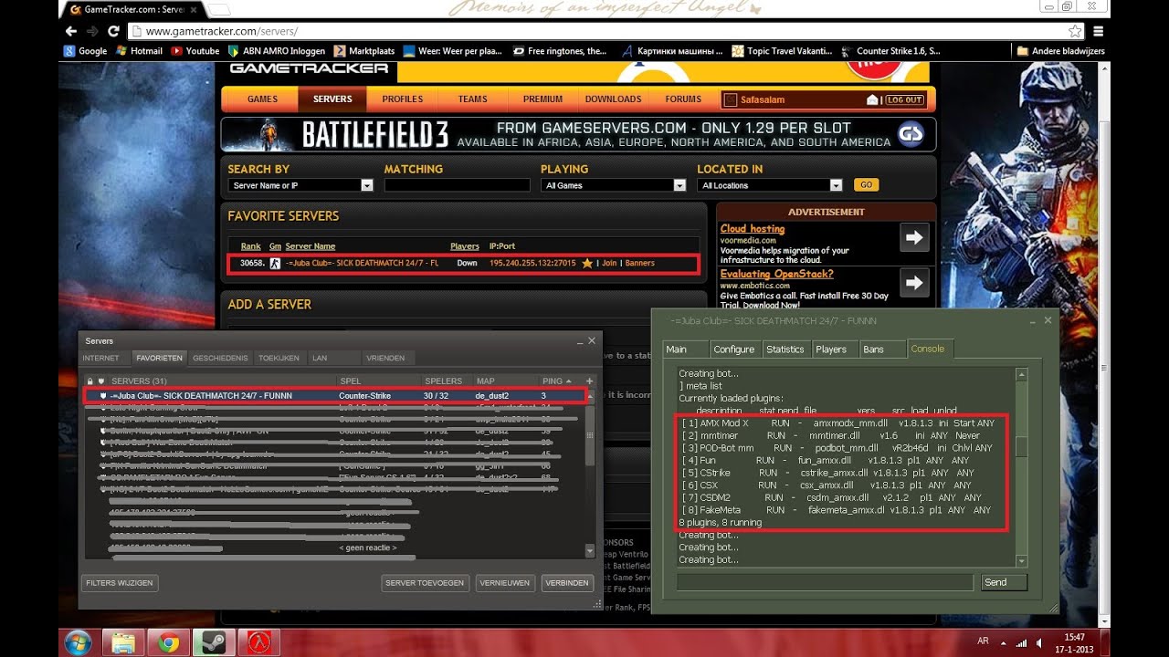Screen dimensions: 1169x657
Task: Click the browser forward arrow
Action: pos(92,30)
